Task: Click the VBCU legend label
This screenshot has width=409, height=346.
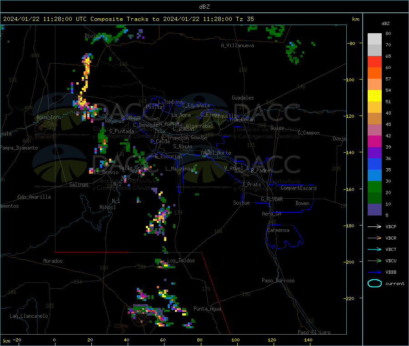Action: pyautogui.click(x=391, y=261)
